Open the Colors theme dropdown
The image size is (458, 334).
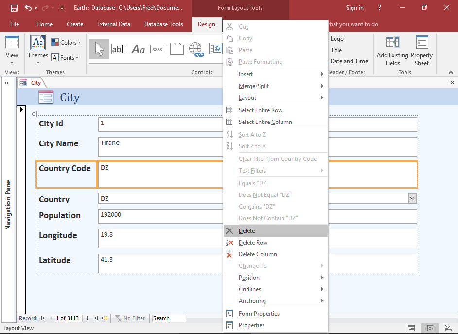pos(66,43)
